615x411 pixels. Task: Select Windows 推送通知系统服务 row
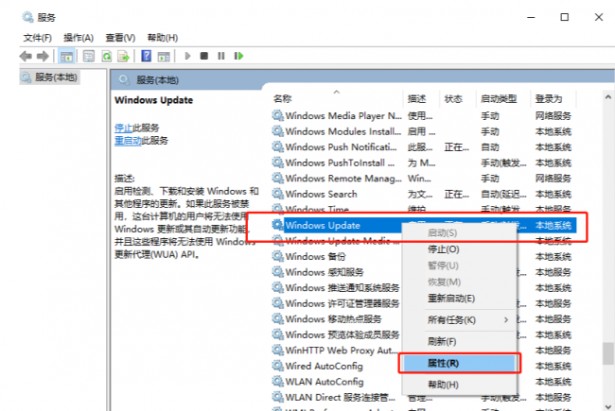click(337, 288)
